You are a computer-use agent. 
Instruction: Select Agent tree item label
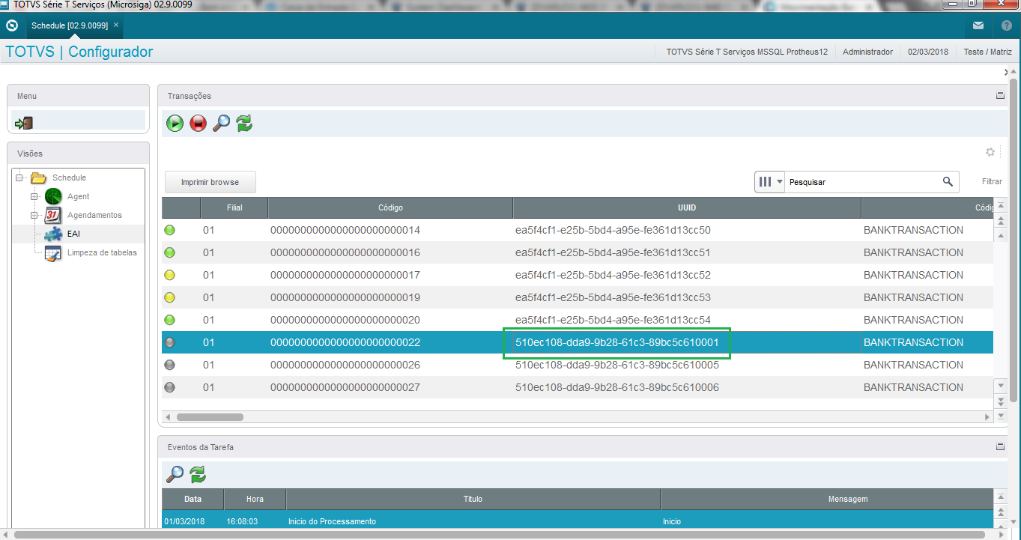(78, 196)
